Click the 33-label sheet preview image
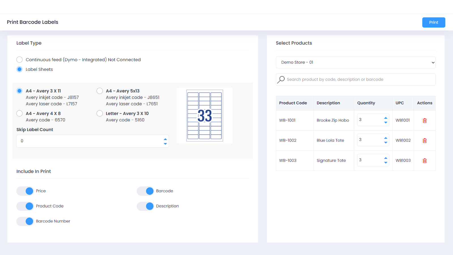Viewport: 453px width, 255px height. pyautogui.click(x=204, y=116)
